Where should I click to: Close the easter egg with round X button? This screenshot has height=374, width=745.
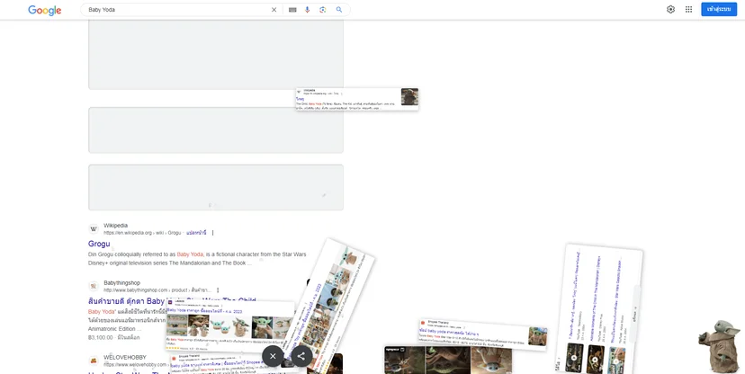(x=273, y=356)
